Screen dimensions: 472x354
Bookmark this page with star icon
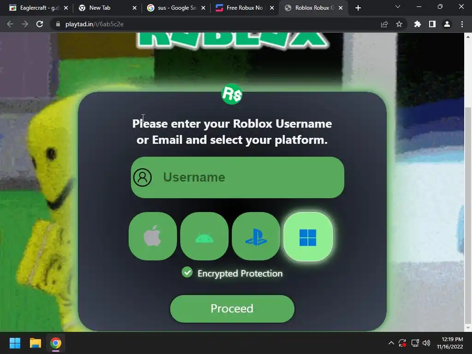[x=399, y=24]
